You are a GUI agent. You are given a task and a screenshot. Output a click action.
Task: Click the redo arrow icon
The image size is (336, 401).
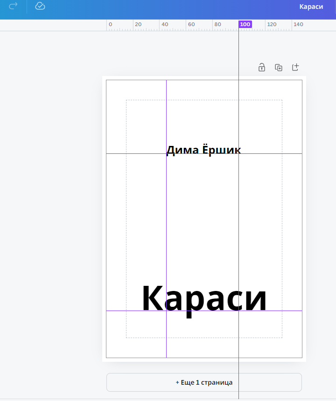point(13,6)
